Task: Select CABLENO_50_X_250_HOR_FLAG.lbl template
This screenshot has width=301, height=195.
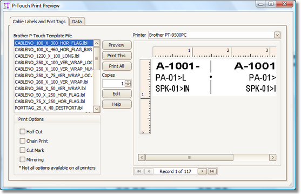Action: tap(53, 95)
